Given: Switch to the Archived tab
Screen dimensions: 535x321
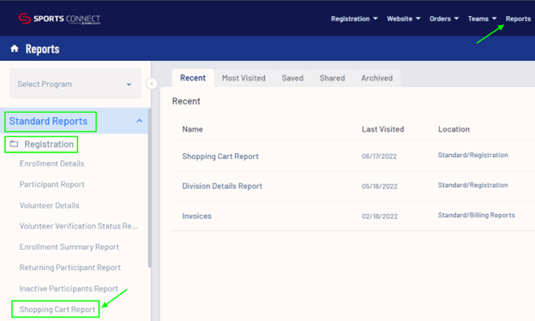Looking at the screenshot, I should tap(376, 78).
